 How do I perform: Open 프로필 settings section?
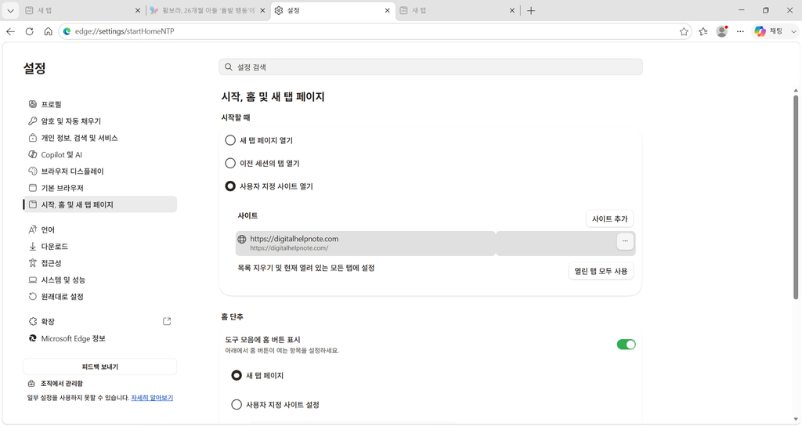[x=99, y=104]
